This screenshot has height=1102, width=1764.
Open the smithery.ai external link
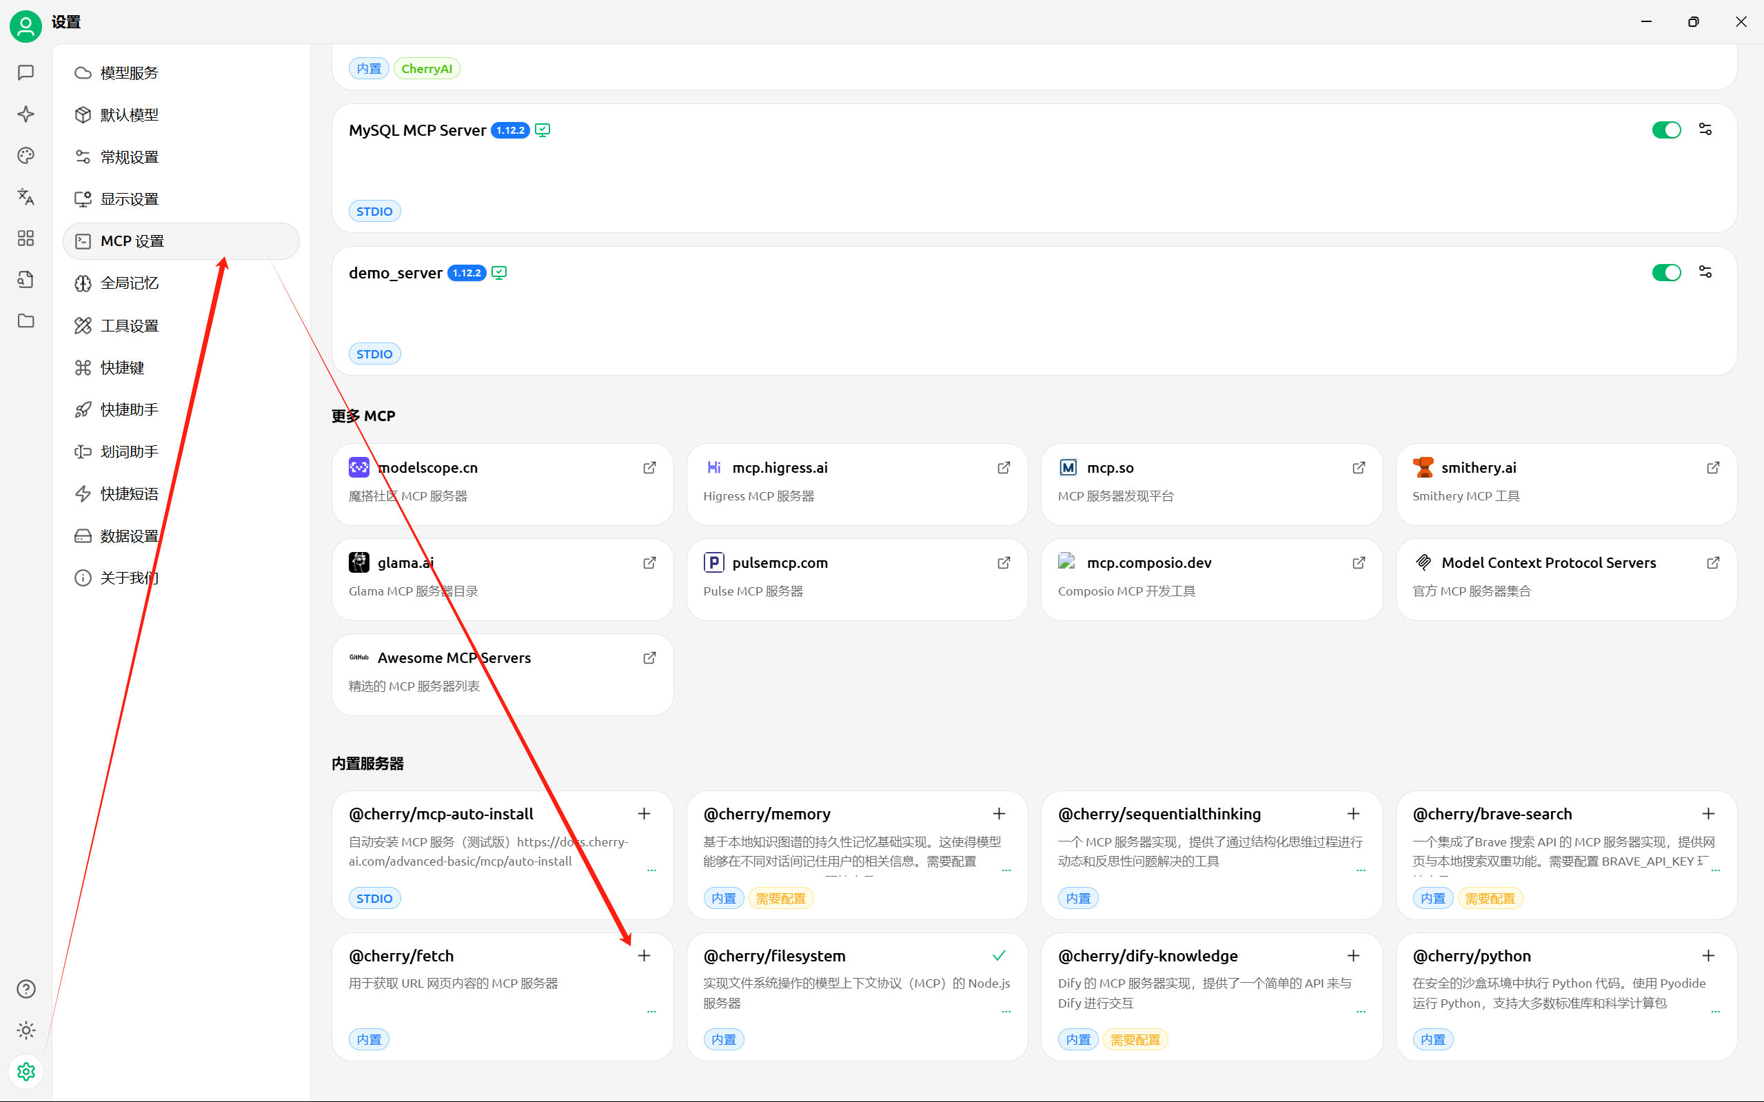(x=1713, y=468)
